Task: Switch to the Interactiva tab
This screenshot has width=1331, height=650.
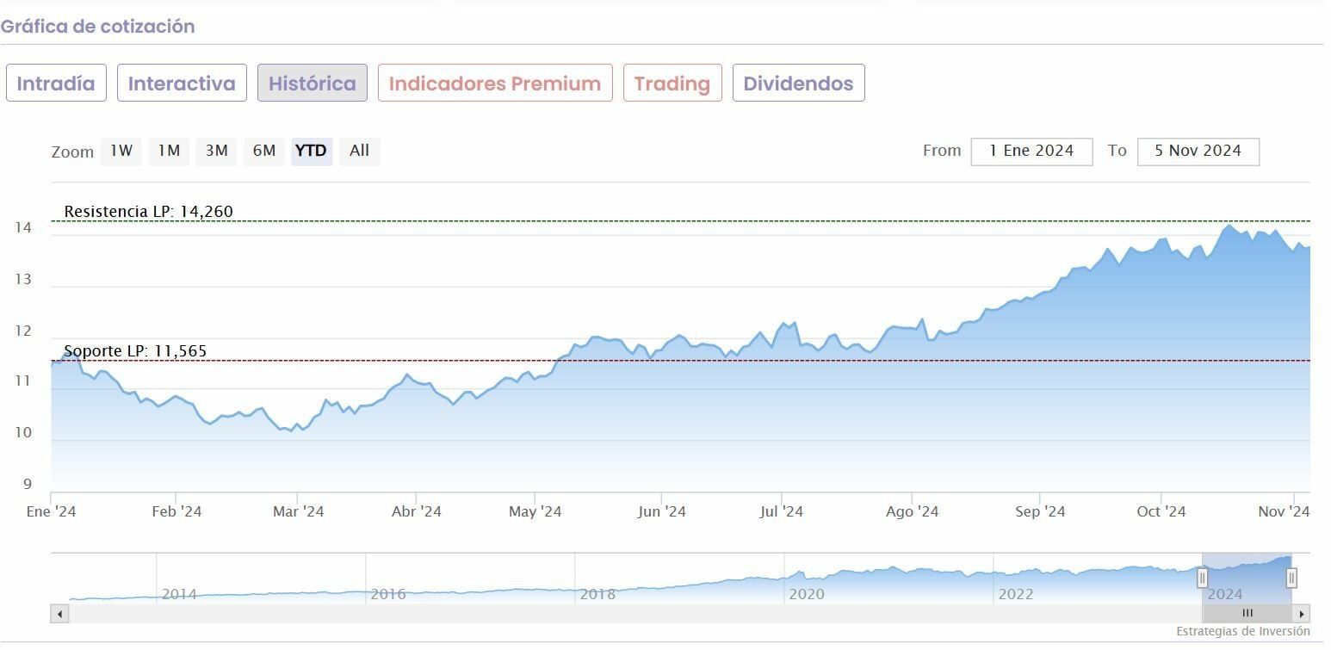Action: point(182,84)
